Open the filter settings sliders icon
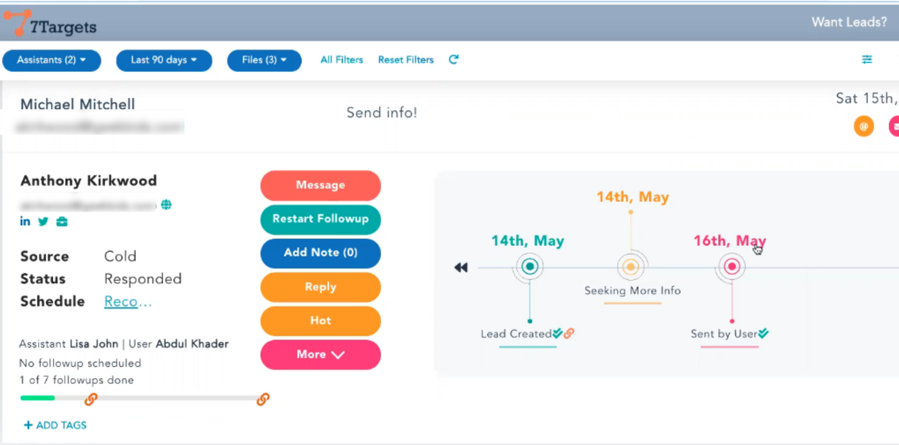Screen dimensions: 899x445 (x=867, y=59)
